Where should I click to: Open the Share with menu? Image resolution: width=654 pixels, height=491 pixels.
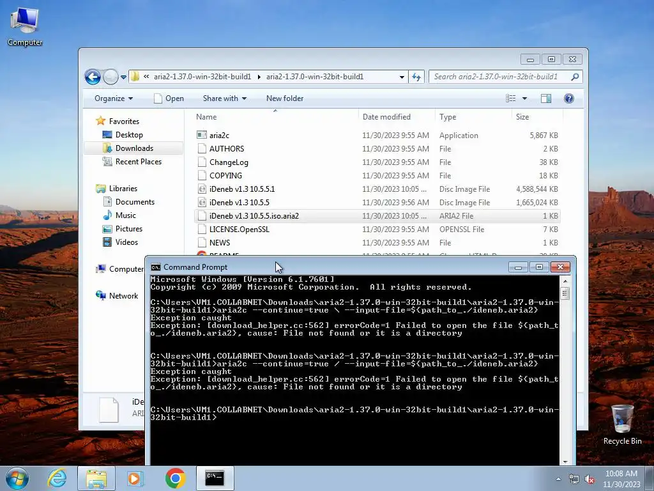(225, 98)
